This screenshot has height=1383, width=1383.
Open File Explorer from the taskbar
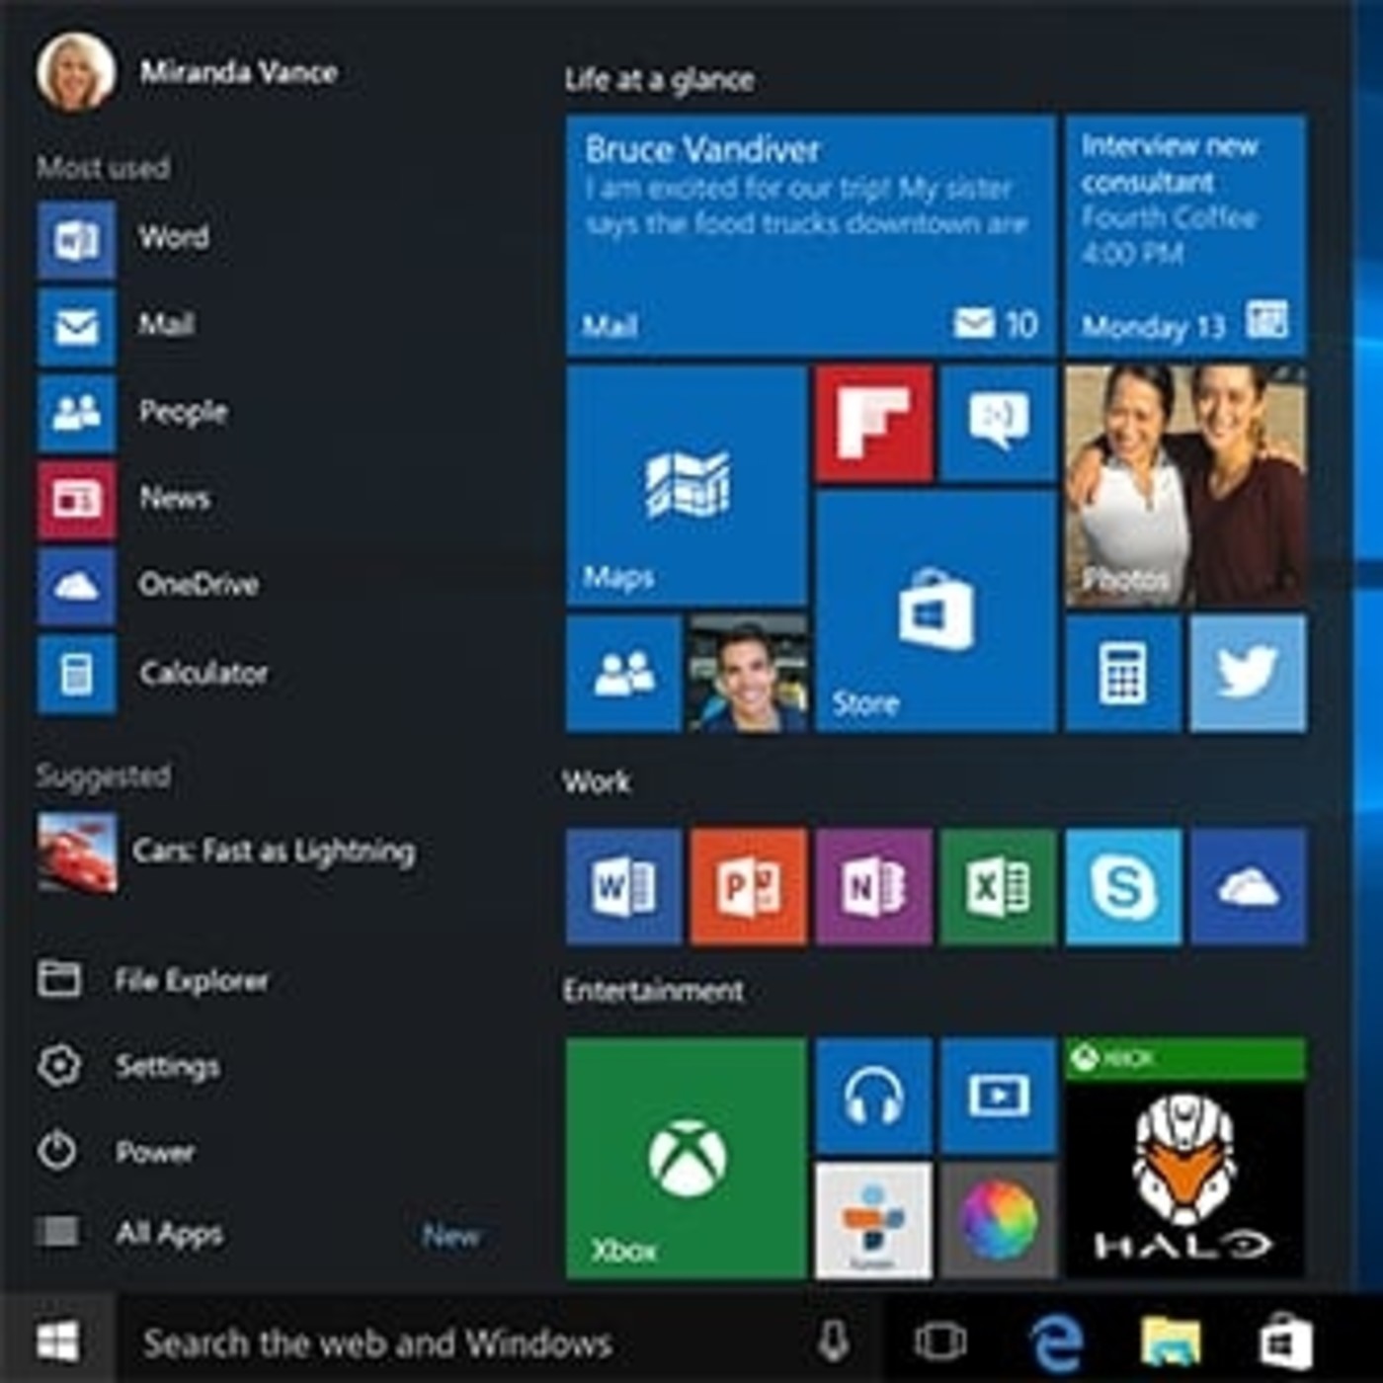click(1171, 1342)
